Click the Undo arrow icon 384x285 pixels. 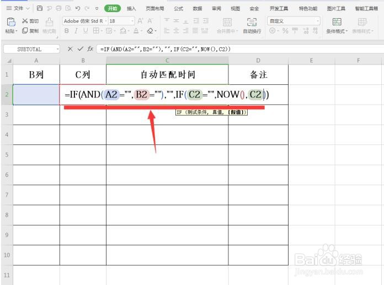[78, 8]
